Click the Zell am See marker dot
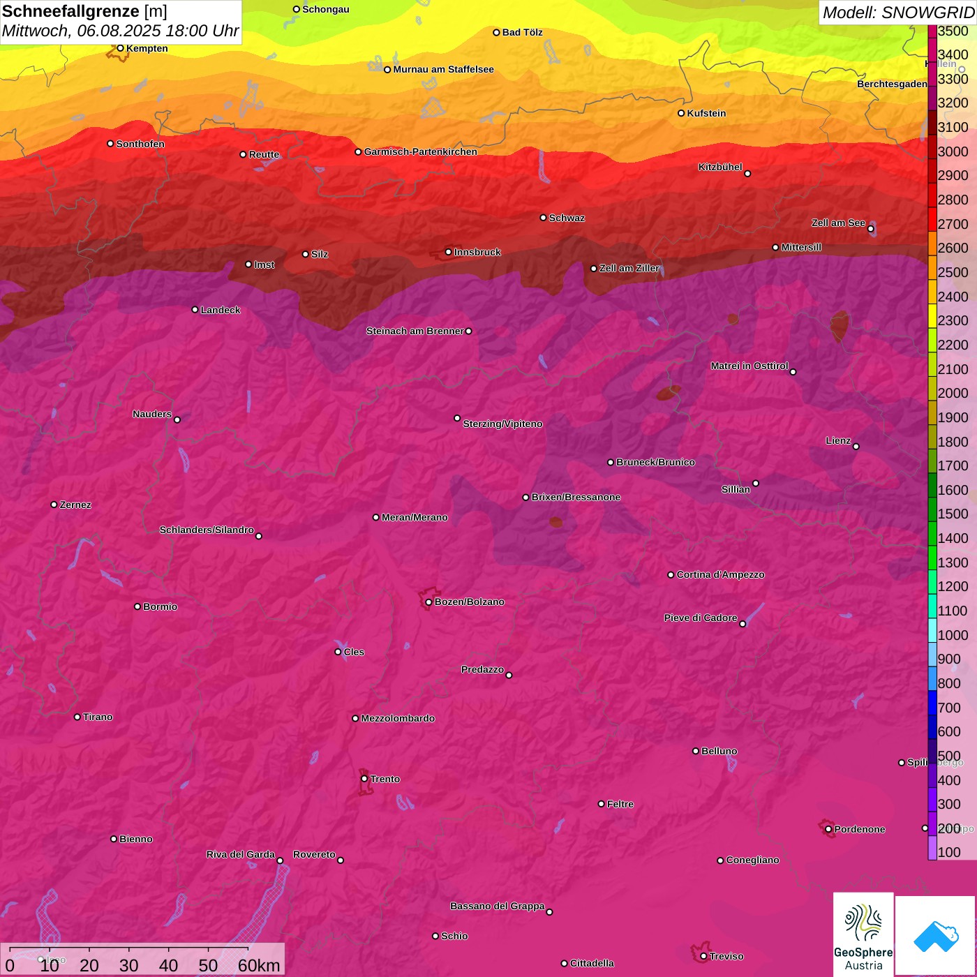The width and height of the screenshot is (977, 977). pyautogui.click(x=870, y=229)
